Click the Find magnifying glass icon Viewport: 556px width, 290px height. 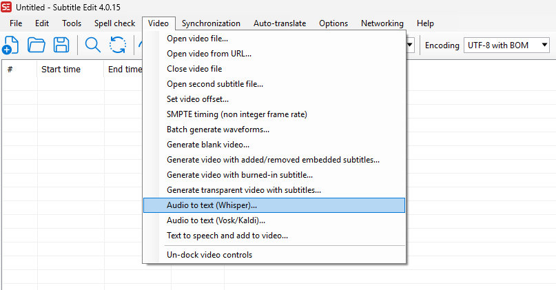click(92, 45)
